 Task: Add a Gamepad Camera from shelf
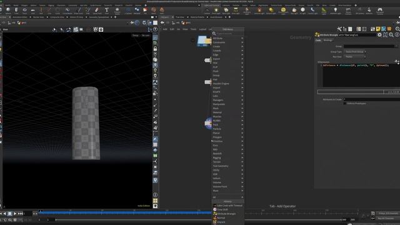[380, 11]
